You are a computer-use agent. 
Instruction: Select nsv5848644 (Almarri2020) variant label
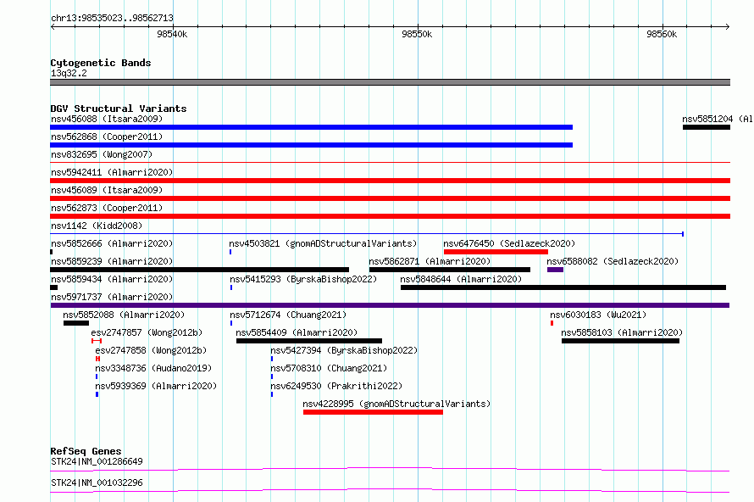click(x=461, y=279)
